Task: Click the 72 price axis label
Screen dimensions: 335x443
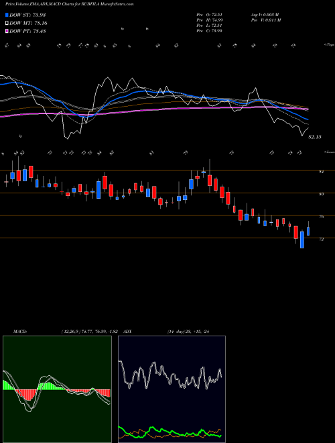Action: (321, 240)
